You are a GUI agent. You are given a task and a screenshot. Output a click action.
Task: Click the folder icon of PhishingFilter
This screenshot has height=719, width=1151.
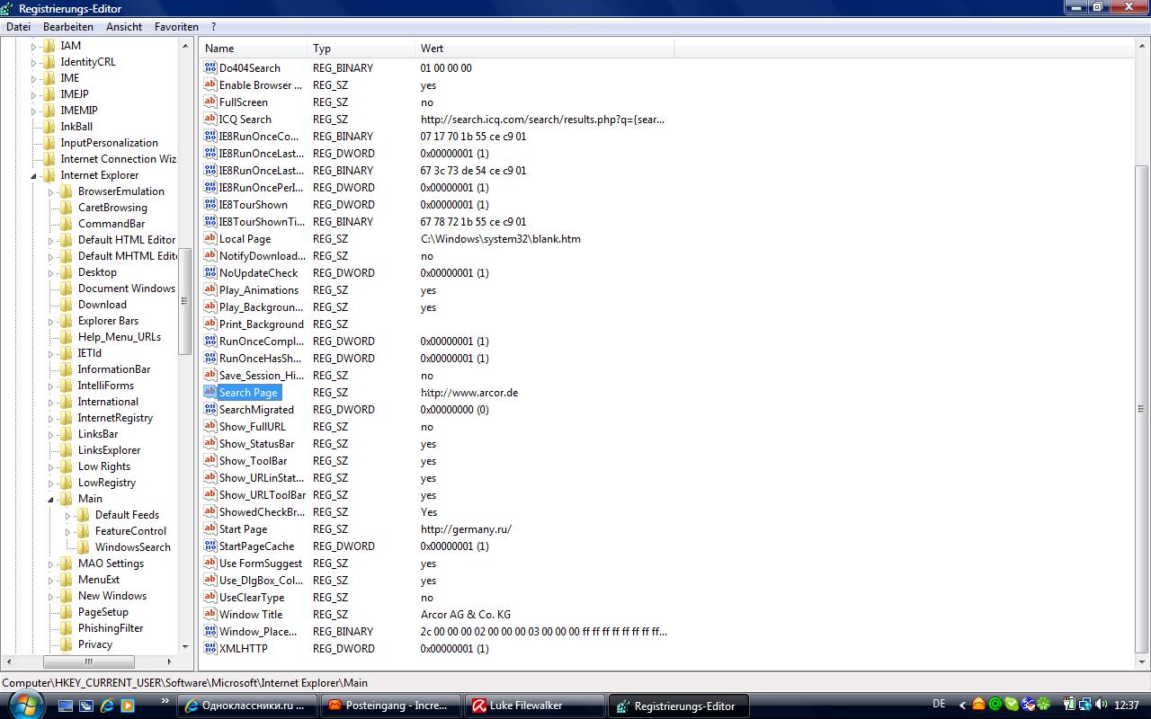coord(67,628)
